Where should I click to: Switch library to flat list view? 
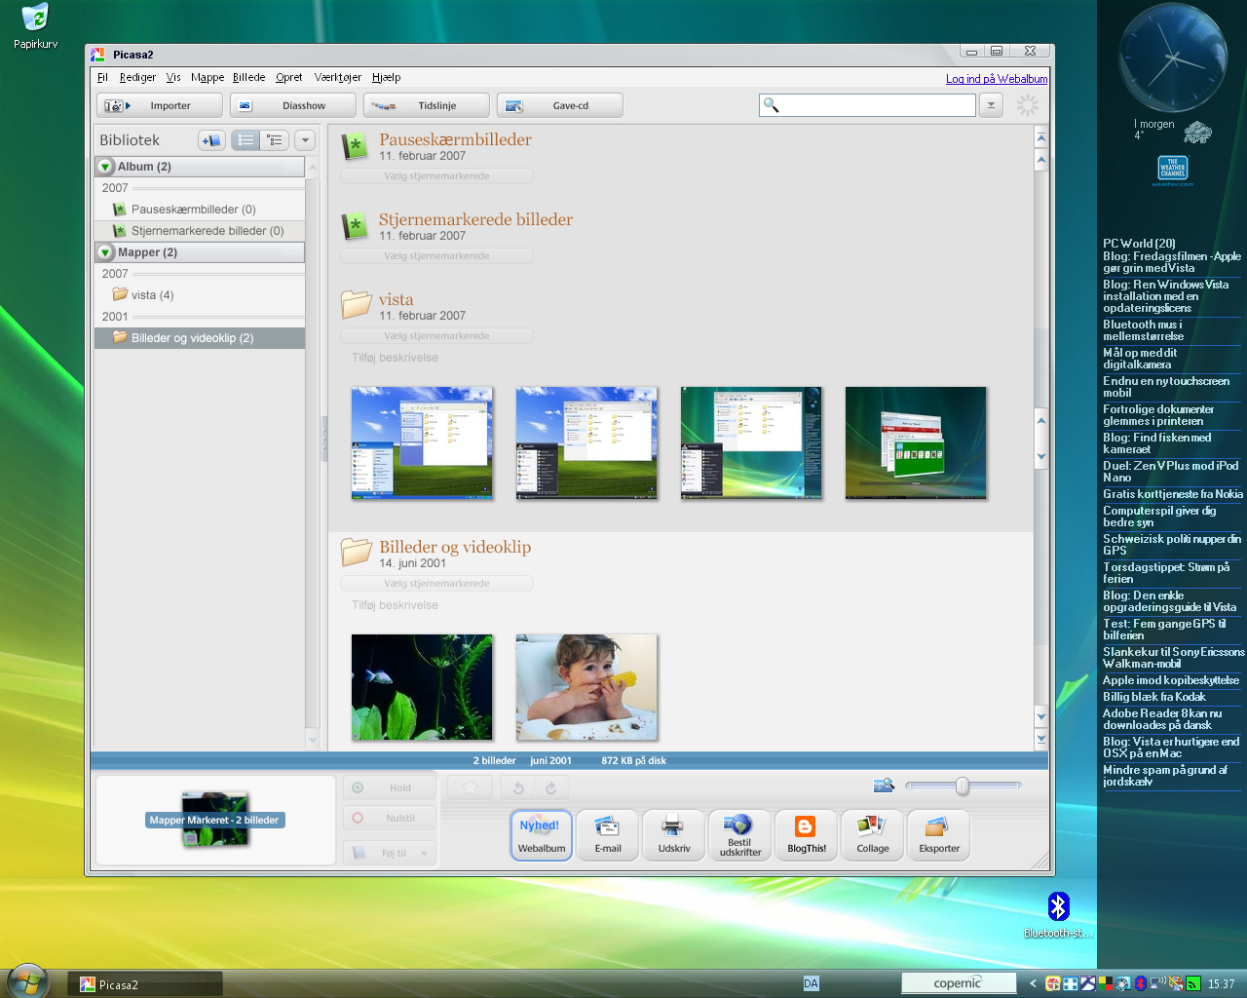(x=246, y=140)
